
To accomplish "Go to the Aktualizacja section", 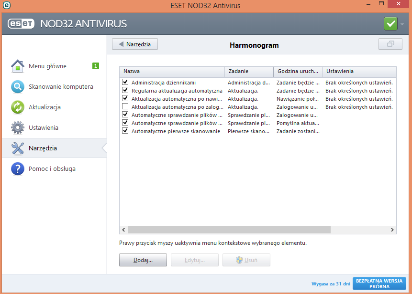I will [55, 107].
